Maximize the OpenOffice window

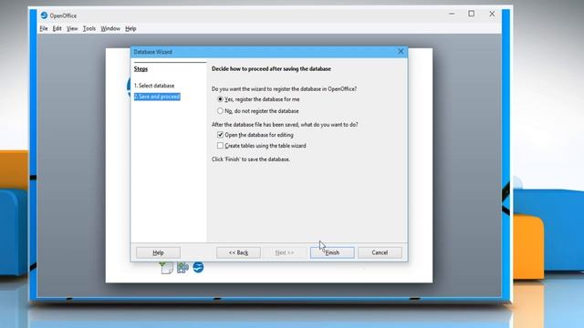point(472,14)
